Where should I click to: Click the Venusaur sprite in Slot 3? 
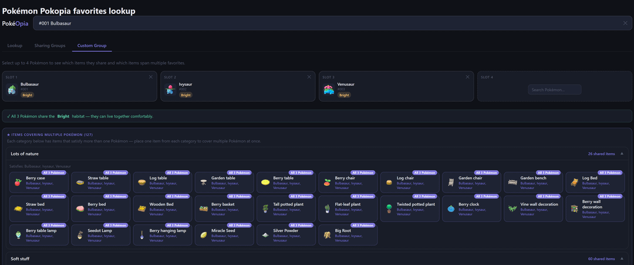[x=329, y=90]
